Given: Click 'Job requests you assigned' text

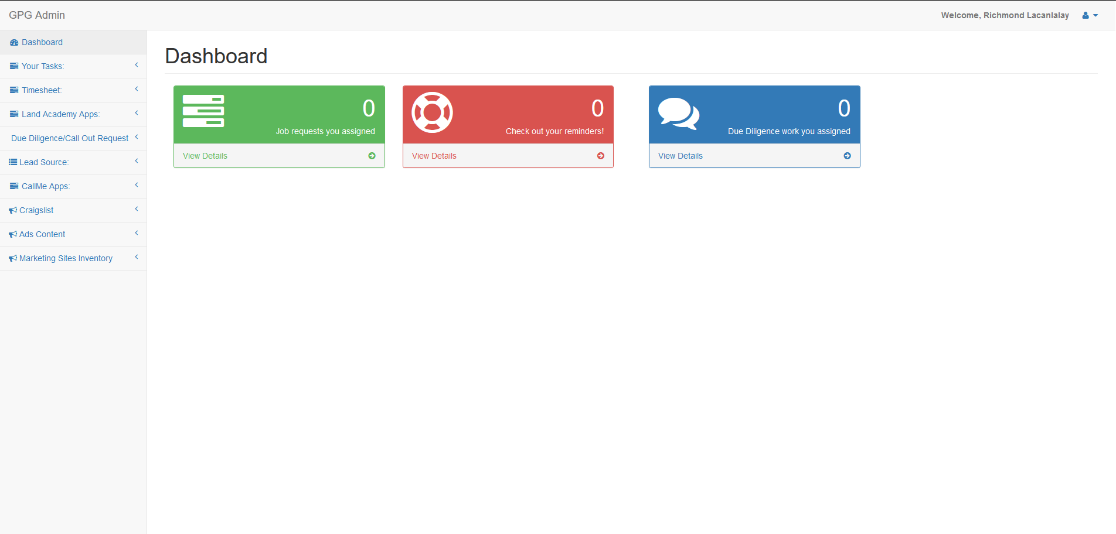Looking at the screenshot, I should (x=325, y=131).
